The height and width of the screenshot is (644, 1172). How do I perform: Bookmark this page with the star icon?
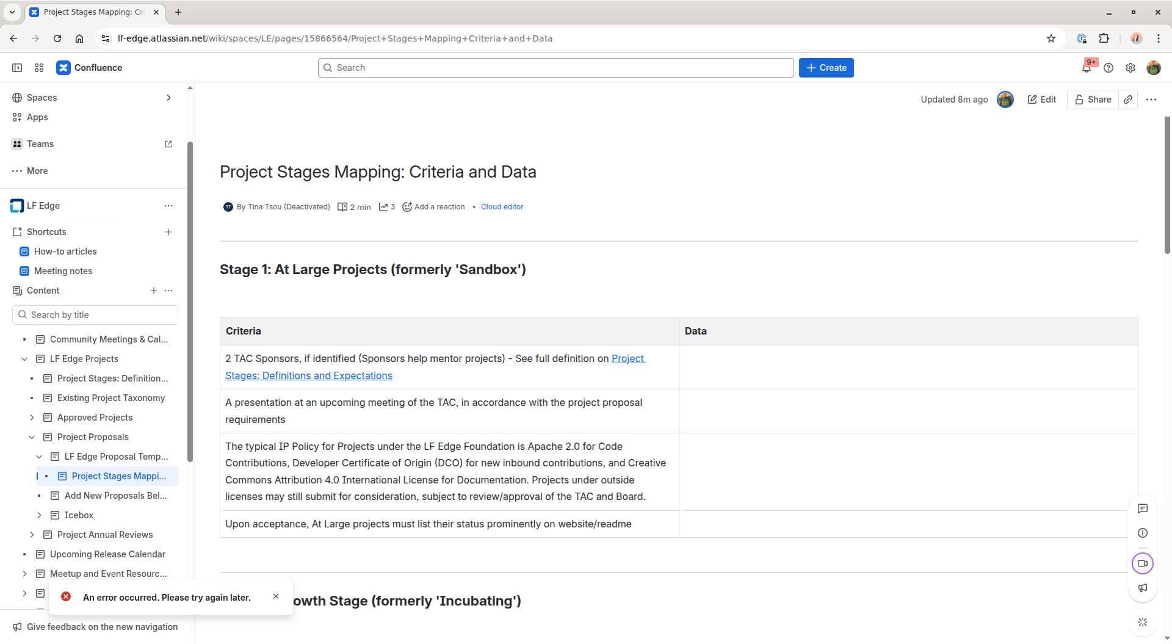click(x=1051, y=38)
